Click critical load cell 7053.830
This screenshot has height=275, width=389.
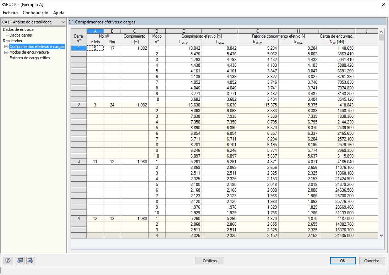click(x=337, y=82)
